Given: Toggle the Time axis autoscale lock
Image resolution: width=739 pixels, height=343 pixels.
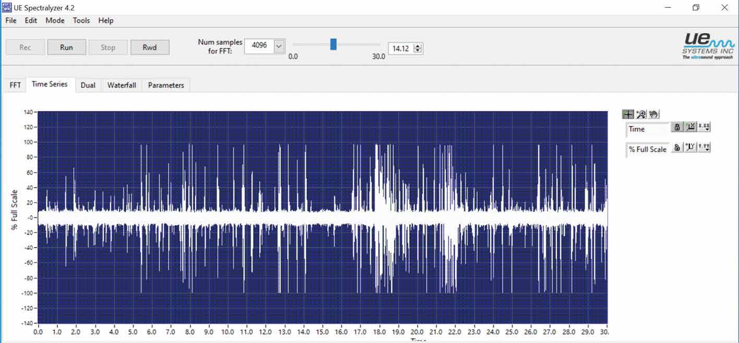Looking at the screenshot, I should (x=677, y=127).
